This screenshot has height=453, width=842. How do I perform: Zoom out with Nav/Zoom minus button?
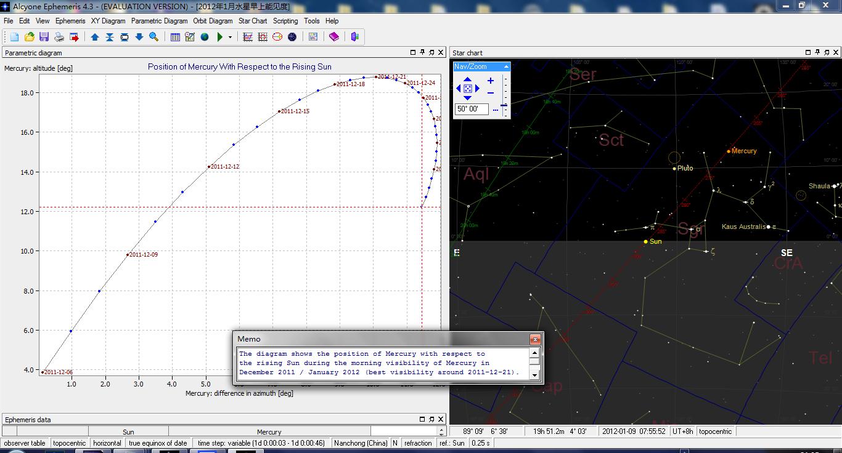pyautogui.click(x=491, y=93)
